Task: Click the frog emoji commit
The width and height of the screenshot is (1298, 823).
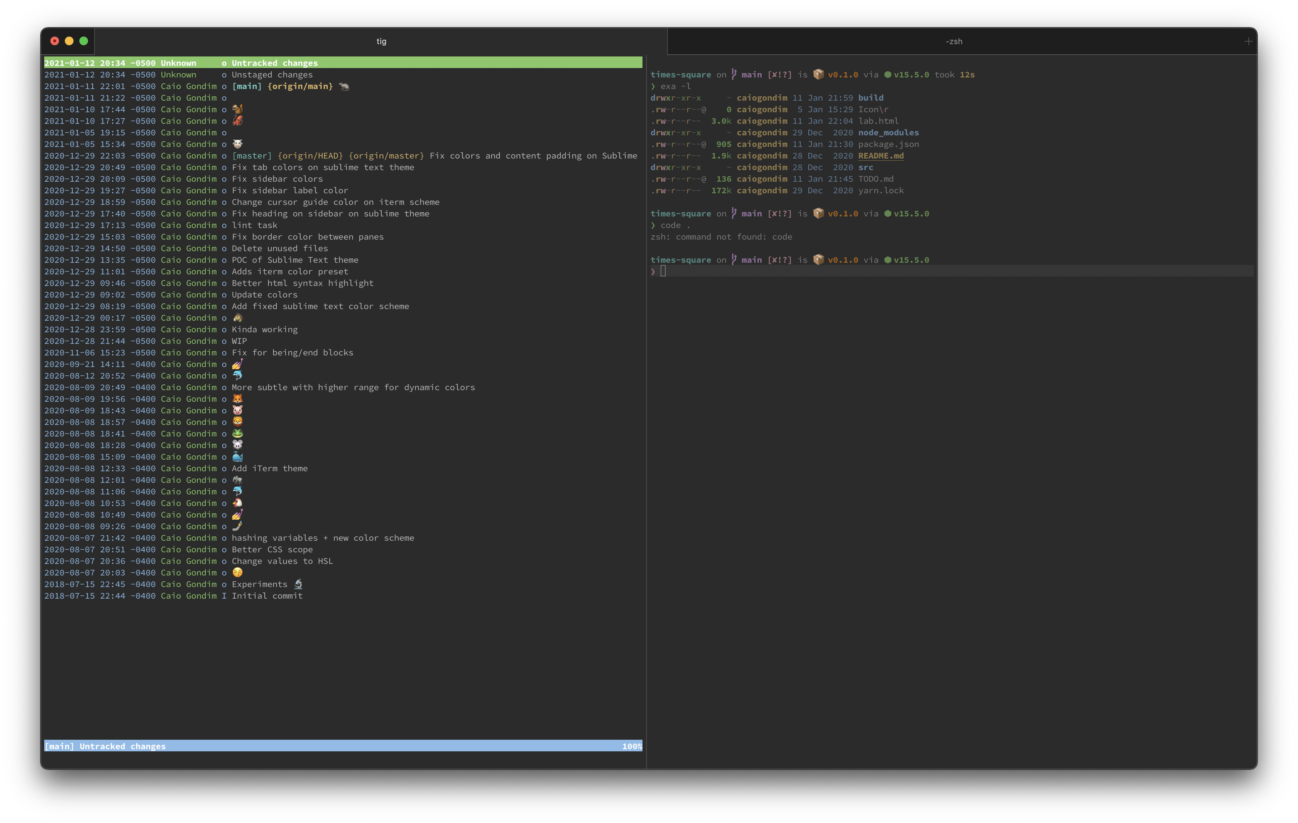Action: click(x=237, y=434)
